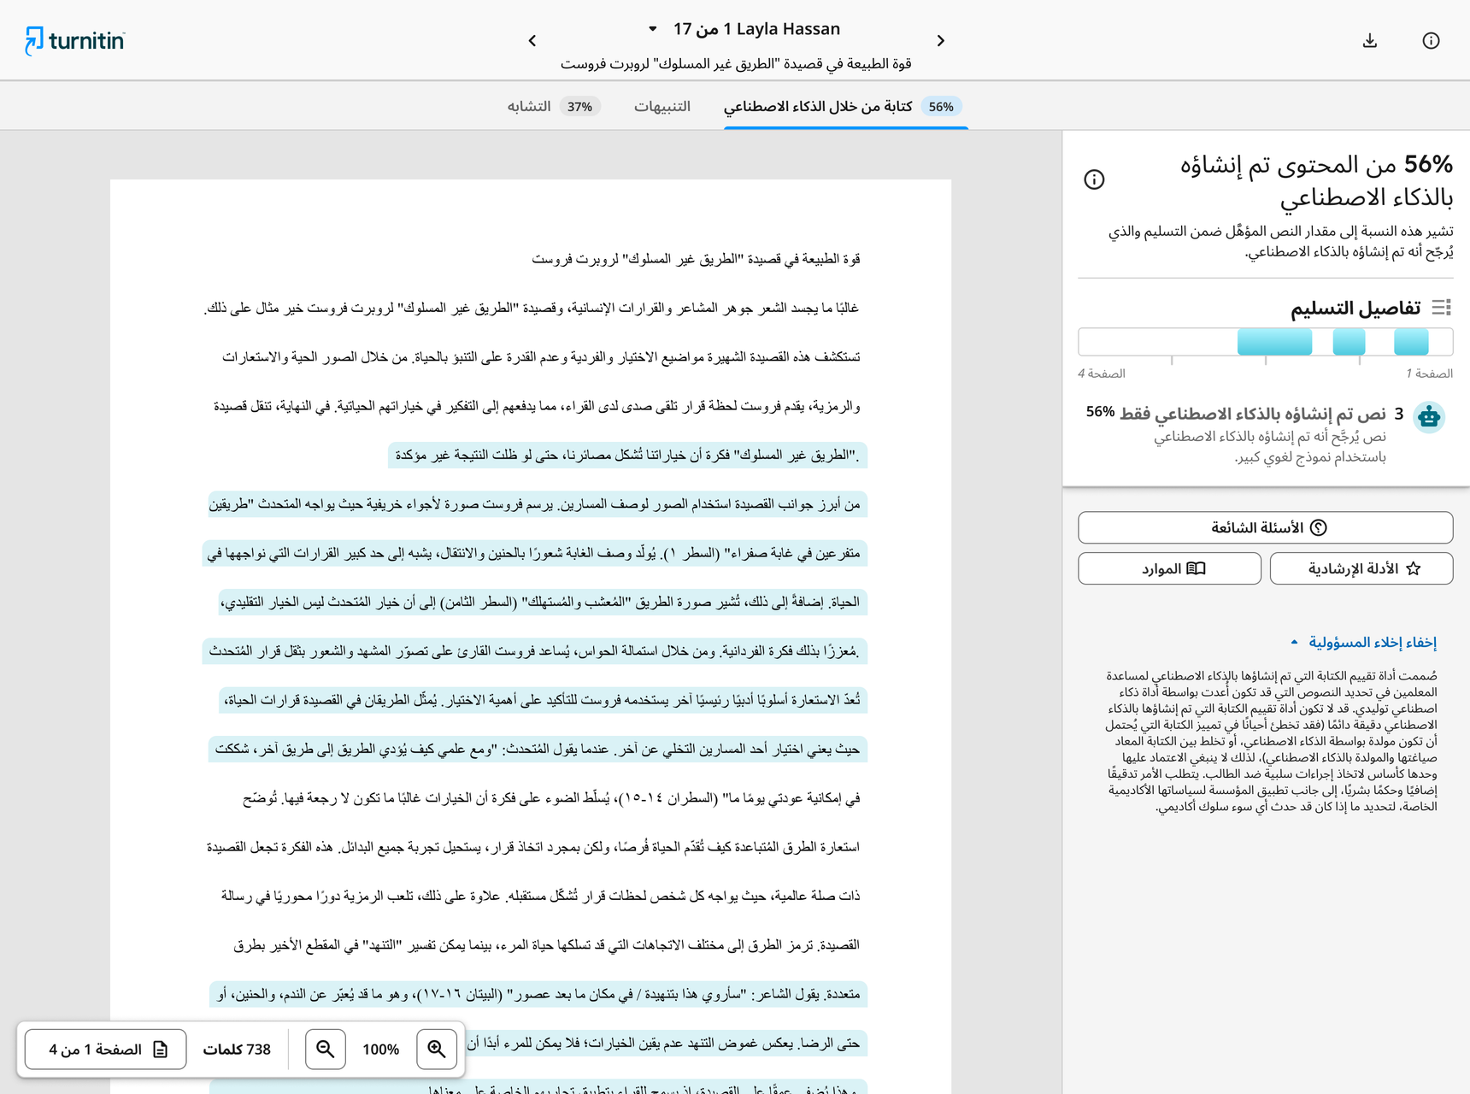Image resolution: width=1470 pixels, height=1094 pixels.
Task: Click the submission details list icon
Action: coord(1442,308)
